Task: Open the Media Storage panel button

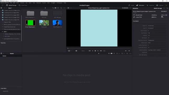Action: pos(11,5)
